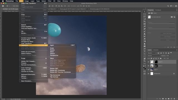Image resolution: width=178 pixels, height=100 pixels.
Task: Click the Density slider in Properties
Action: click(161, 23)
